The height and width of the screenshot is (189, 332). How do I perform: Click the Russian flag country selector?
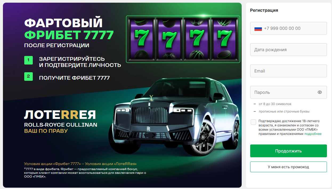tap(258, 29)
